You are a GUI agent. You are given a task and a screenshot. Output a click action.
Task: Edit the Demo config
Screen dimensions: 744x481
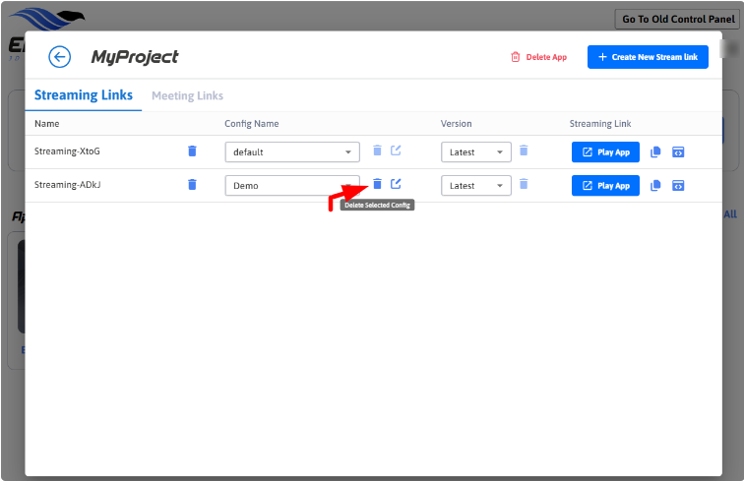pos(396,184)
